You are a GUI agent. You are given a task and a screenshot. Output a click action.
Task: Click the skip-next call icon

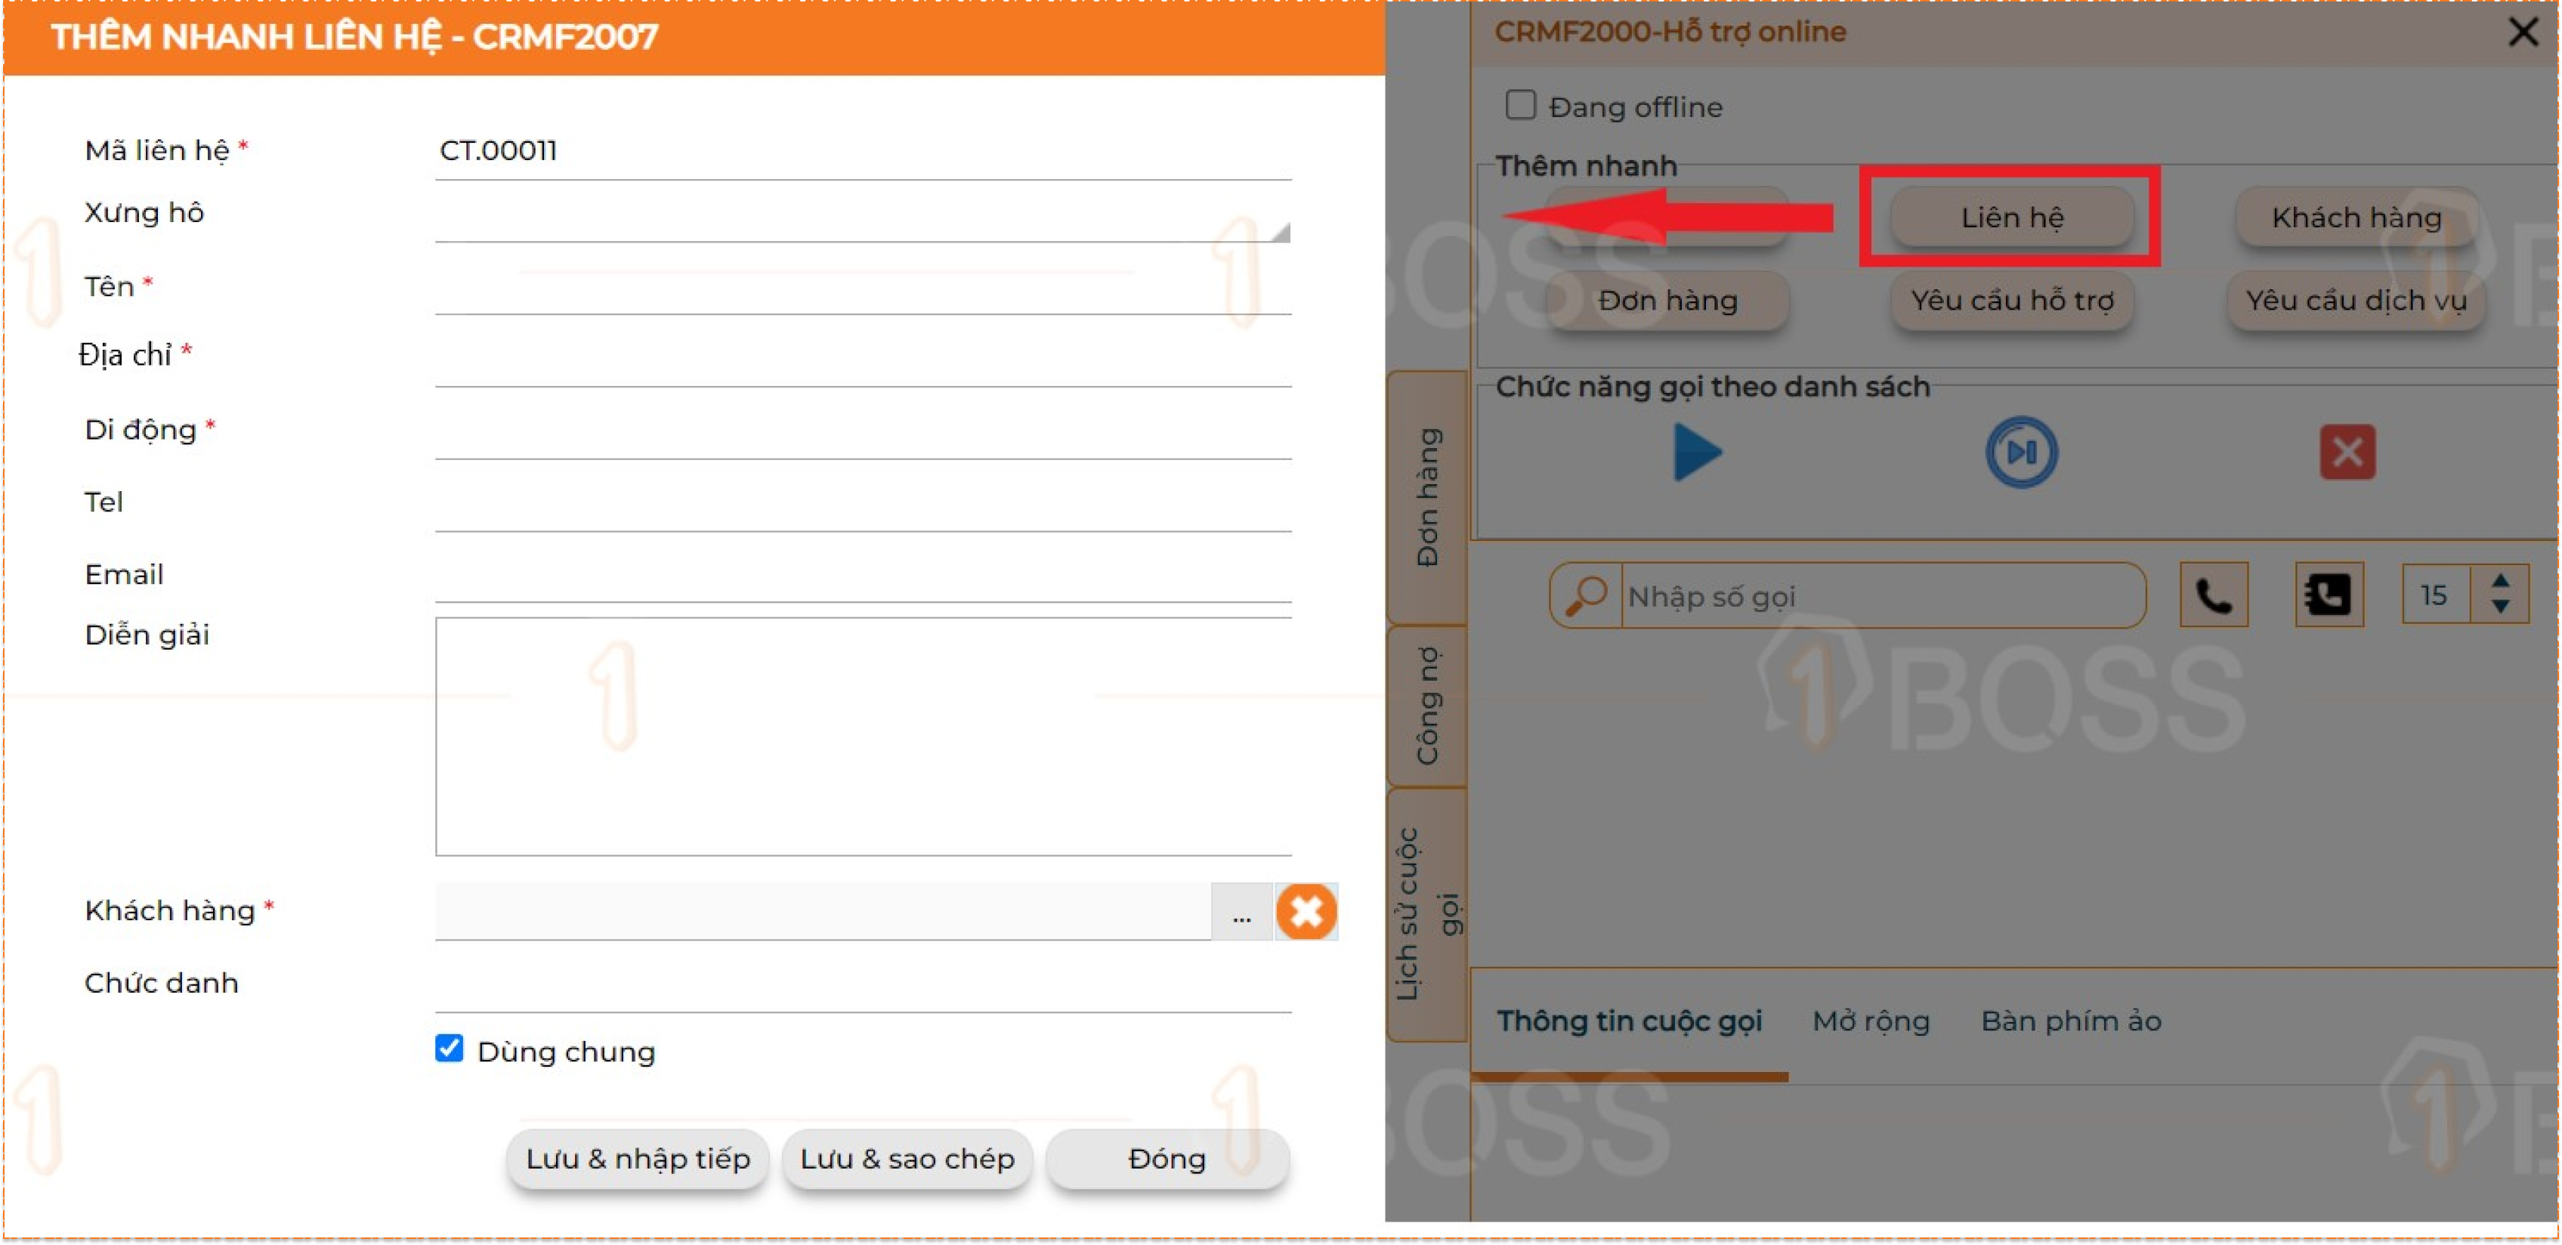[x=2021, y=453]
